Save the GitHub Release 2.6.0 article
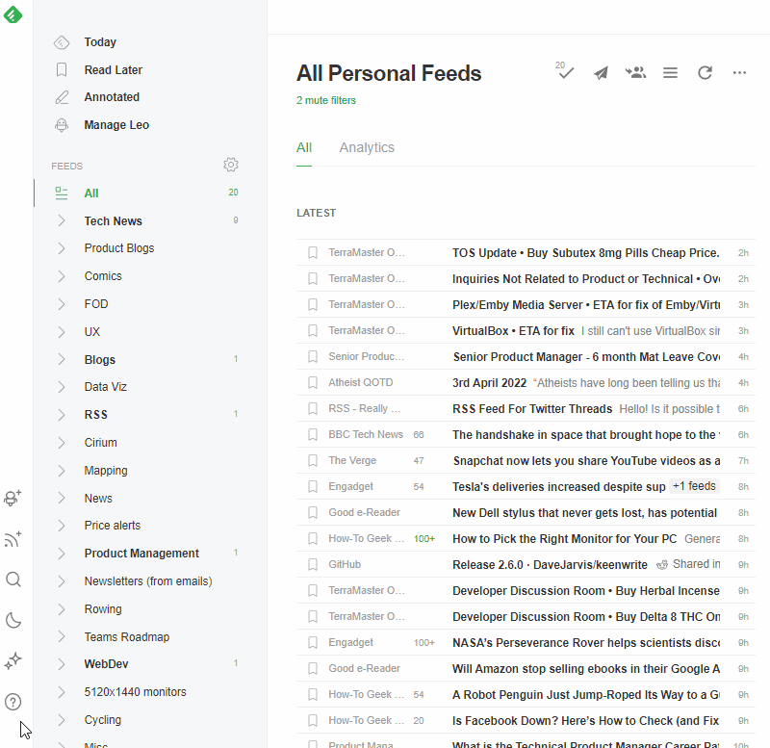 (x=312, y=564)
